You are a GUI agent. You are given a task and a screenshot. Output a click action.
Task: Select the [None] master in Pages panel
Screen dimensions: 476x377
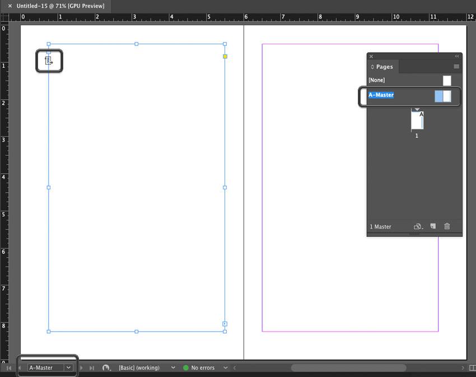point(376,80)
